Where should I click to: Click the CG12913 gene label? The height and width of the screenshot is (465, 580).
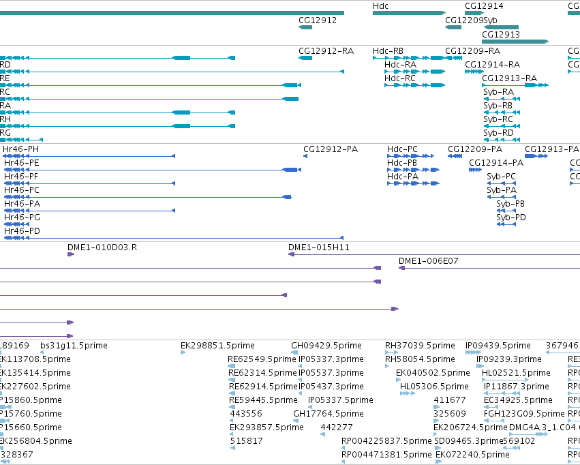pos(501,35)
